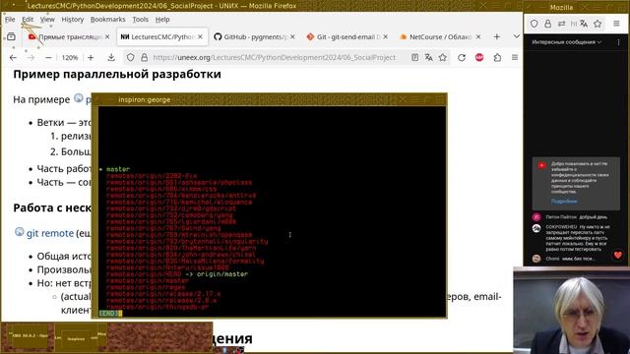Click the remotes/origin/HEAD -> origin/master line
The width and height of the screenshot is (630, 354).
[x=177, y=274]
